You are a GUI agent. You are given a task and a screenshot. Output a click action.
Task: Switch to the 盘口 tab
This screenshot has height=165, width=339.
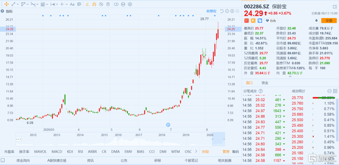[249, 83]
